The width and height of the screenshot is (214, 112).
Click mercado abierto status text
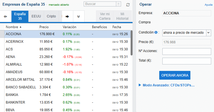coord(59,5)
